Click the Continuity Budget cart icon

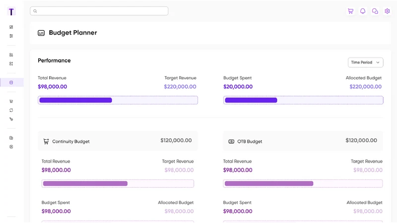(46, 141)
